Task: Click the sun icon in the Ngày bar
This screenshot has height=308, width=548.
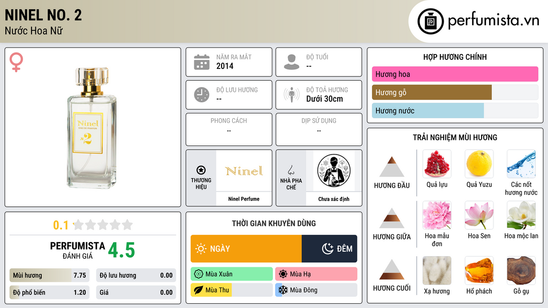Action: tap(201, 249)
